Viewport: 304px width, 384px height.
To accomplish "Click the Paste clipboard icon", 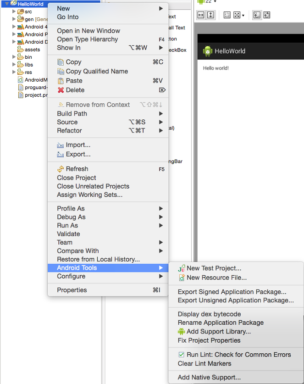I will [x=61, y=81].
